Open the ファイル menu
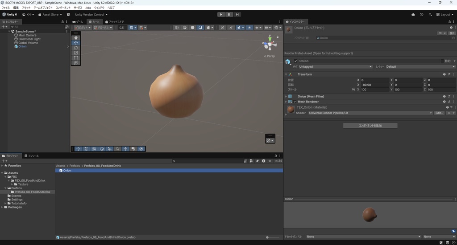Screen dimensions: 457x245 (5, 8)
